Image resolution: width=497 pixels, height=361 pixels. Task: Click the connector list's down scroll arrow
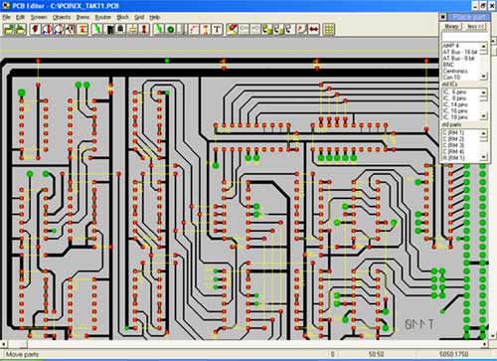coord(484,77)
